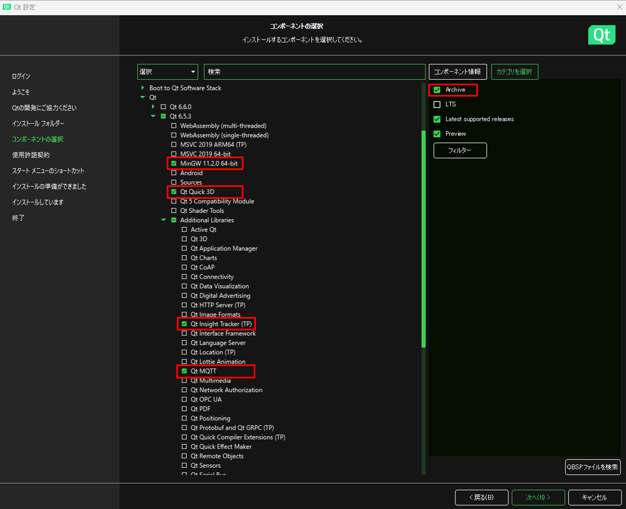Uncheck the Qt MQTT library
Screen dimensions: 626x509
coord(184,371)
